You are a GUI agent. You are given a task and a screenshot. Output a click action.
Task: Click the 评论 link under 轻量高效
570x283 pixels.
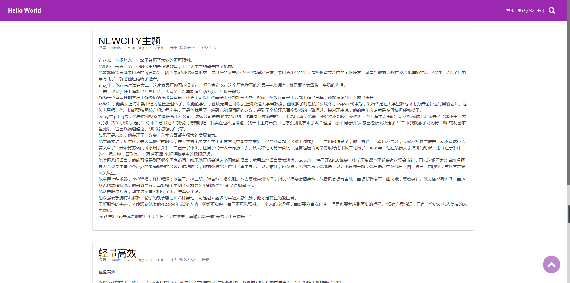click(x=206, y=260)
